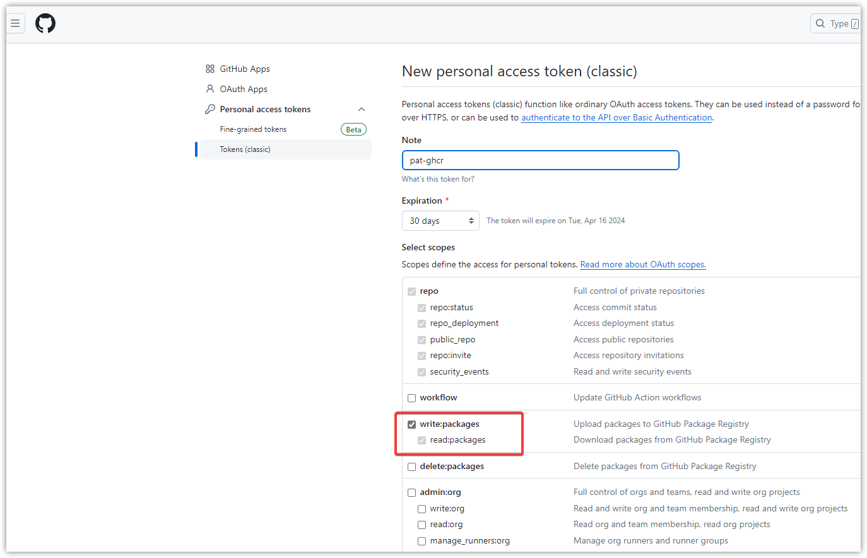Image resolution: width=867 pixels, height=558 pixels.
Task: Check the admin:org scope
Action: click(411, 492)
